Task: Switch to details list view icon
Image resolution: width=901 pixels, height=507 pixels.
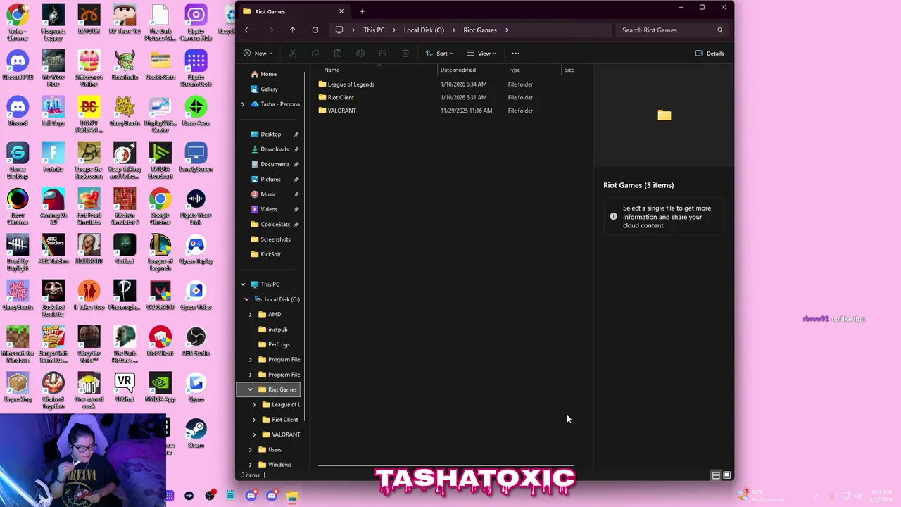Action: click(x=716, y=475)
